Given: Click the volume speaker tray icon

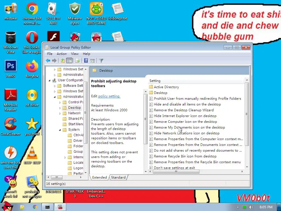Looking at the screenshot, I should [x=251, y=207].
